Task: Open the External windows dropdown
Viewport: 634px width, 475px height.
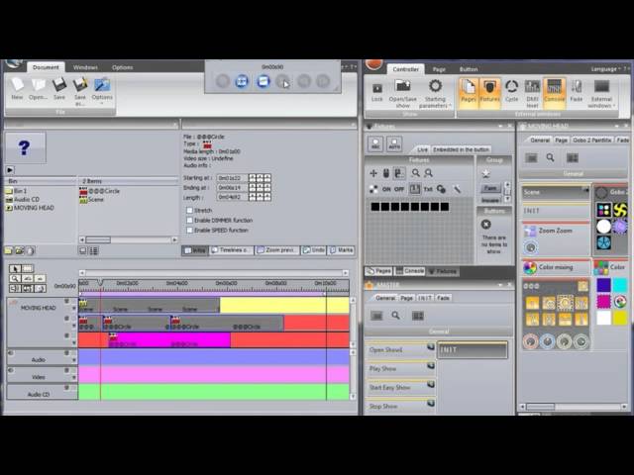Action: [x=601, y=94]
